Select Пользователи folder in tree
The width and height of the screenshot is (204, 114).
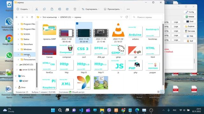pos(29,60)
